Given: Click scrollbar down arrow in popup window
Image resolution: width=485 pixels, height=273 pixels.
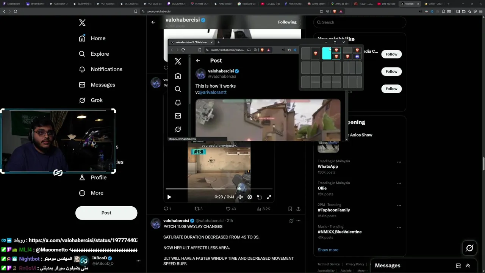Looking at the screenshot, I should coord(347,140).
